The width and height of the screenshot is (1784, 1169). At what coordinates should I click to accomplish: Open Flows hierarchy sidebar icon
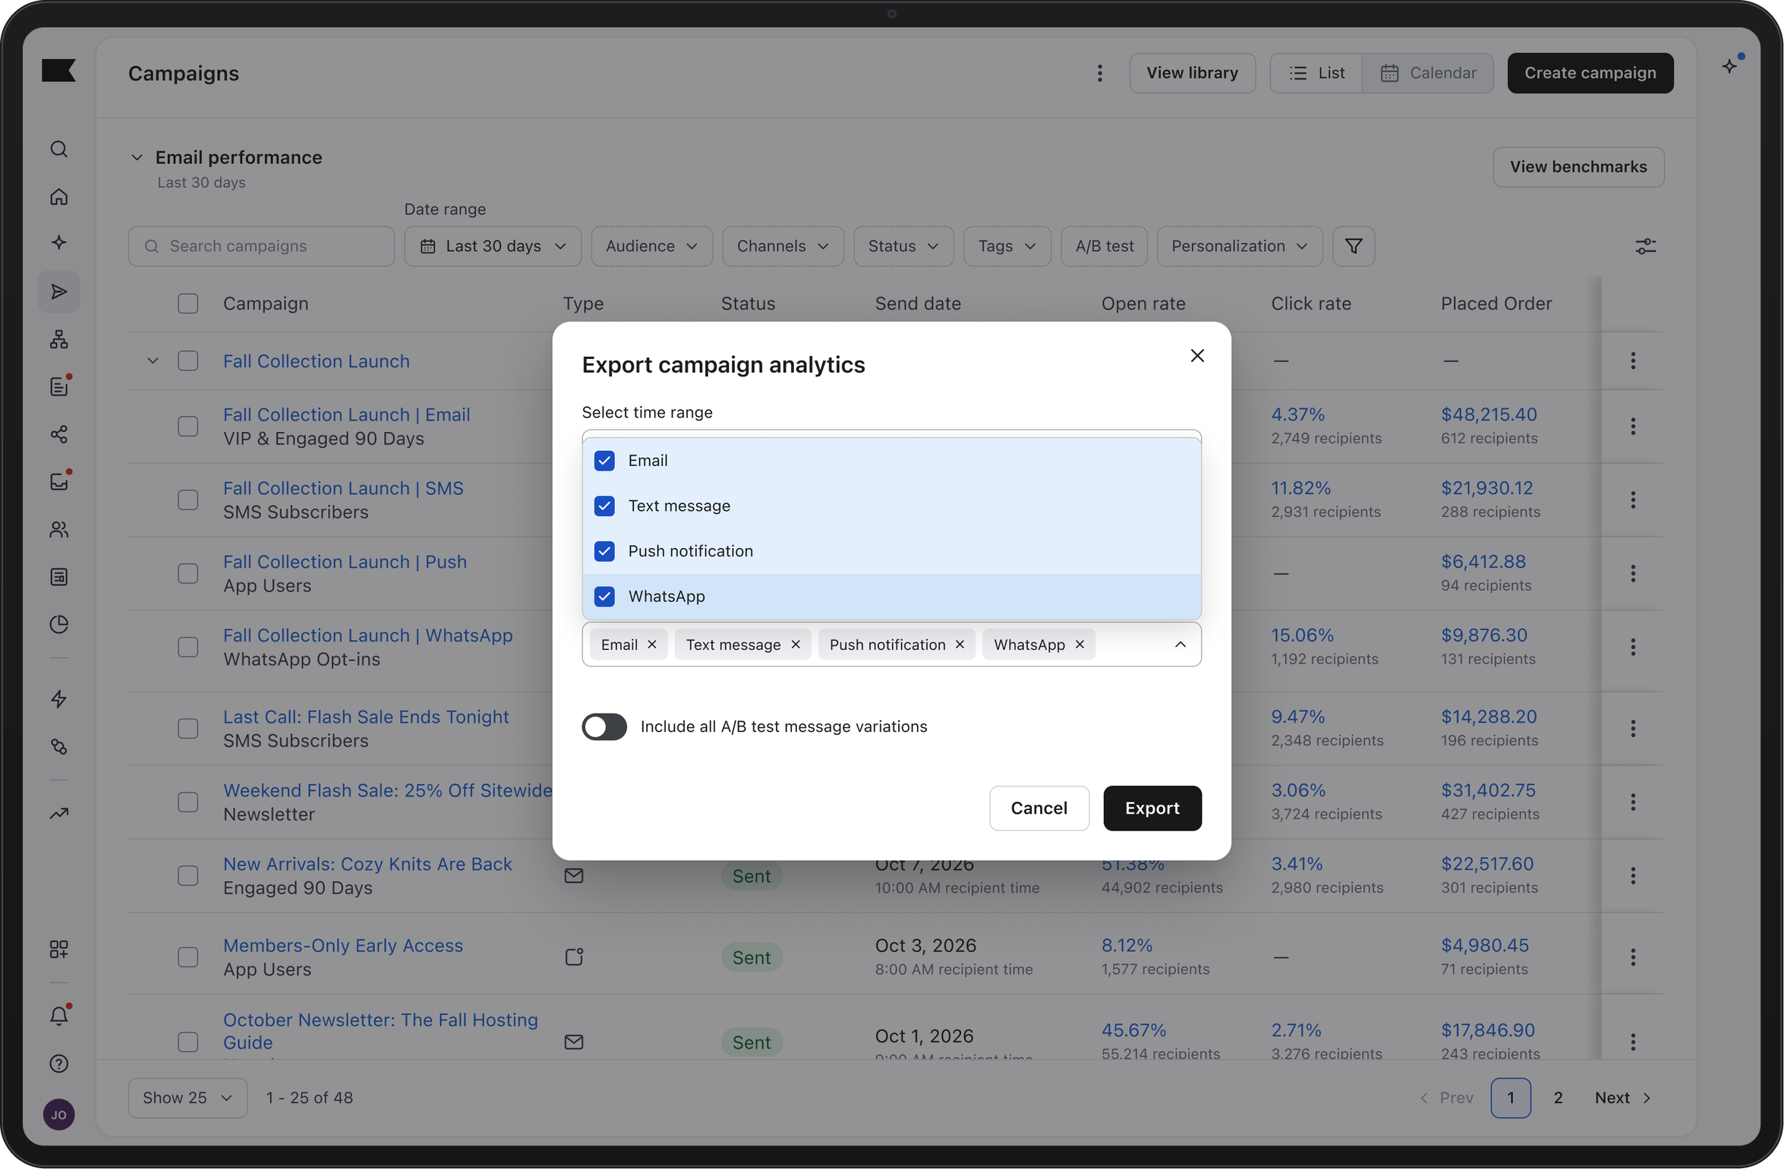pos(59,339)
